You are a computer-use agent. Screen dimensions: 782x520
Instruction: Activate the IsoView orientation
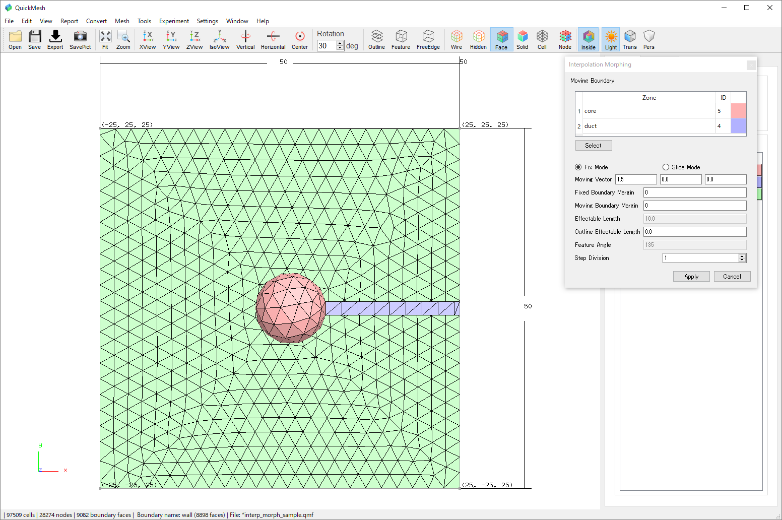[x=219, y=39]
